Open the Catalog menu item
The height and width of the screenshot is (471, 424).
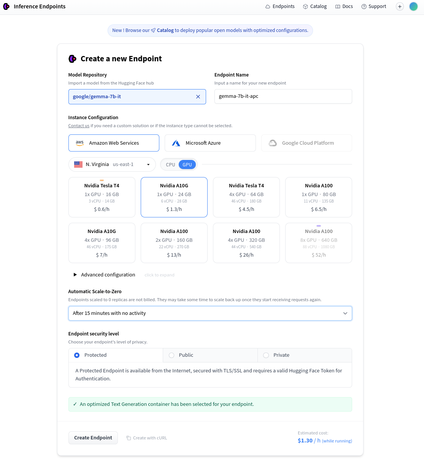(x=314, y=6)
